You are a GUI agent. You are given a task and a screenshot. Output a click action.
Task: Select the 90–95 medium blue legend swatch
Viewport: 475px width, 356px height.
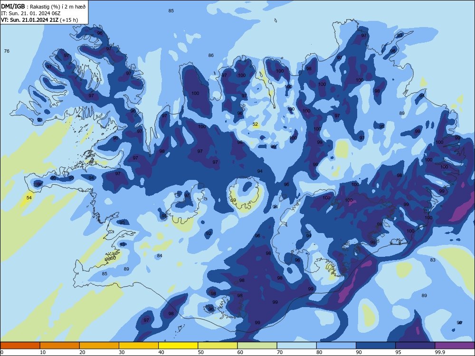click(376, 346)
